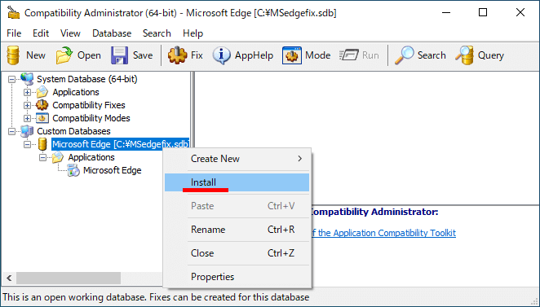Collapse the System Database (64-bit) node

(11, 80)
